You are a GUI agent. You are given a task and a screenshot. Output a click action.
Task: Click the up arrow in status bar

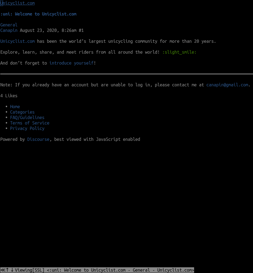[x=7, y=270]
